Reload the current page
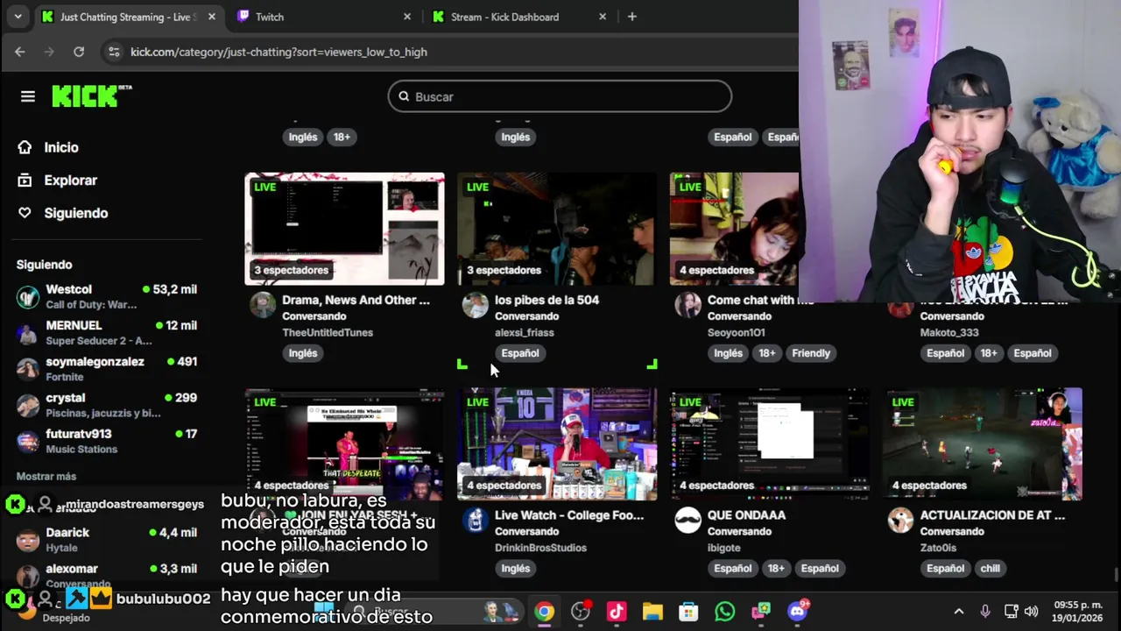Image resolution: width=1121 pixels, height=631 pixels. (x=79, y=52)
